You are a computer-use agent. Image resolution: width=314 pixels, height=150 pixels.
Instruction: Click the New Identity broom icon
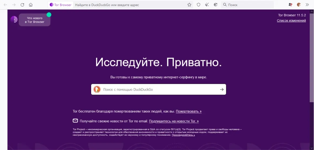click(207, 5)
